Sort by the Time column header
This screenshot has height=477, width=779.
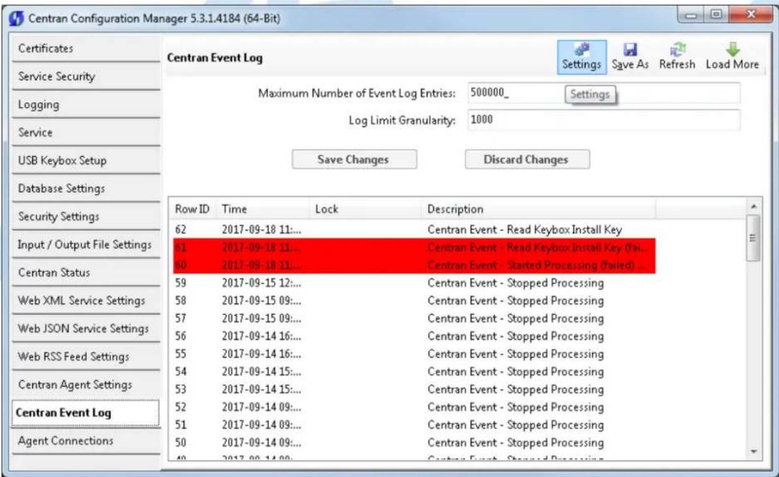(x=263, y=209)
